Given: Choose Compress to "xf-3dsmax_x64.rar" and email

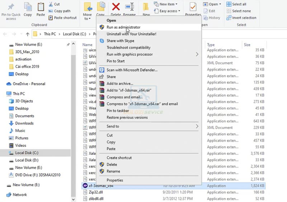Looking at the screenshot, I should click(x=149, y=104).
